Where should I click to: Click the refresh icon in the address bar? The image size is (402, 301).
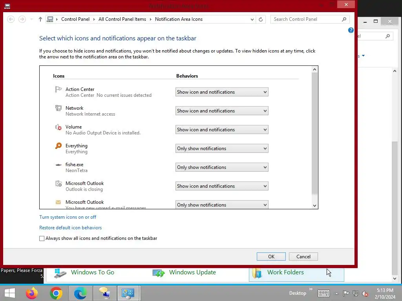coord(261,19)
